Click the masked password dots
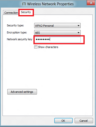The width and height of the screenshot is (96, 127). coord(43,39)
